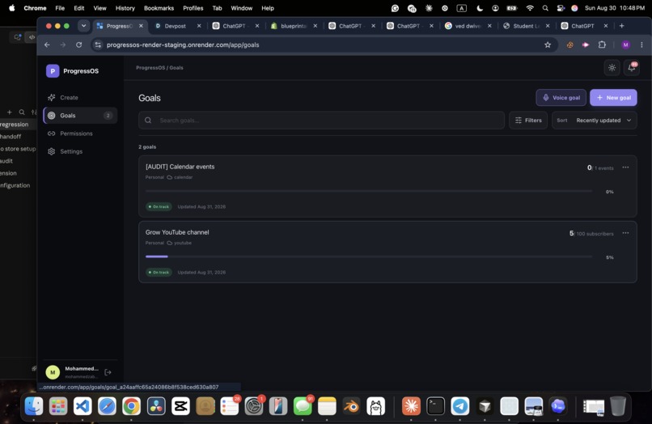Open the History menu
The image size is (652, 424).
click(x=125, y=8)
